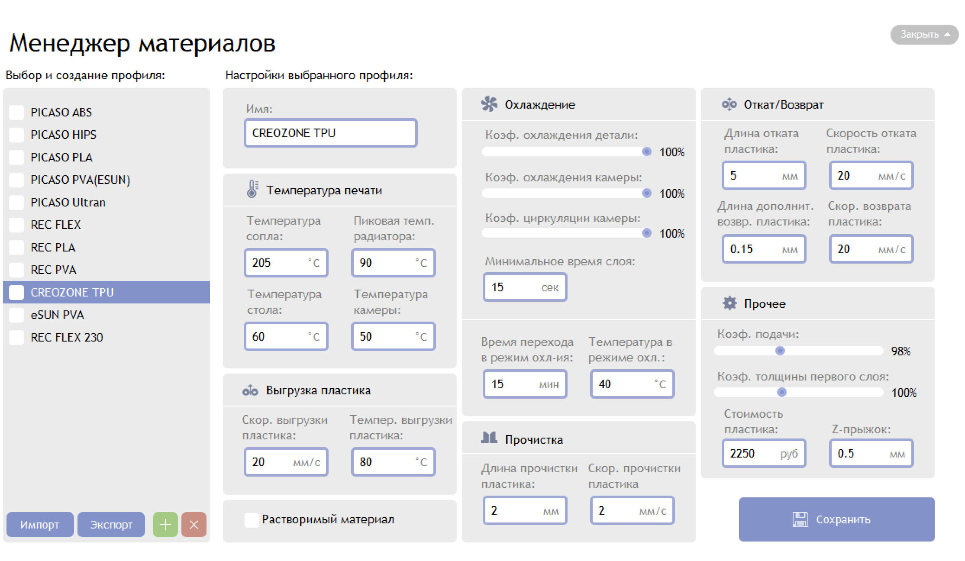Collapse the panel with Закрыть button
Image resolution: width=965 pixels, height=561 pixels.
[924, 34]
